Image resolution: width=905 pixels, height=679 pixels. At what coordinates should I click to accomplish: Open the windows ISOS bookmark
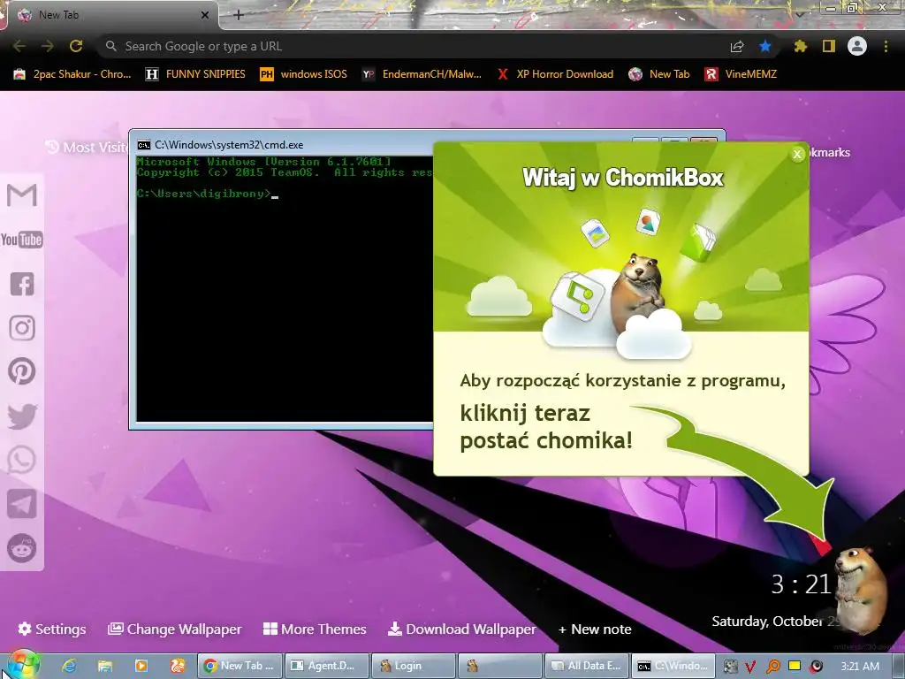click(x=304, y=74)
